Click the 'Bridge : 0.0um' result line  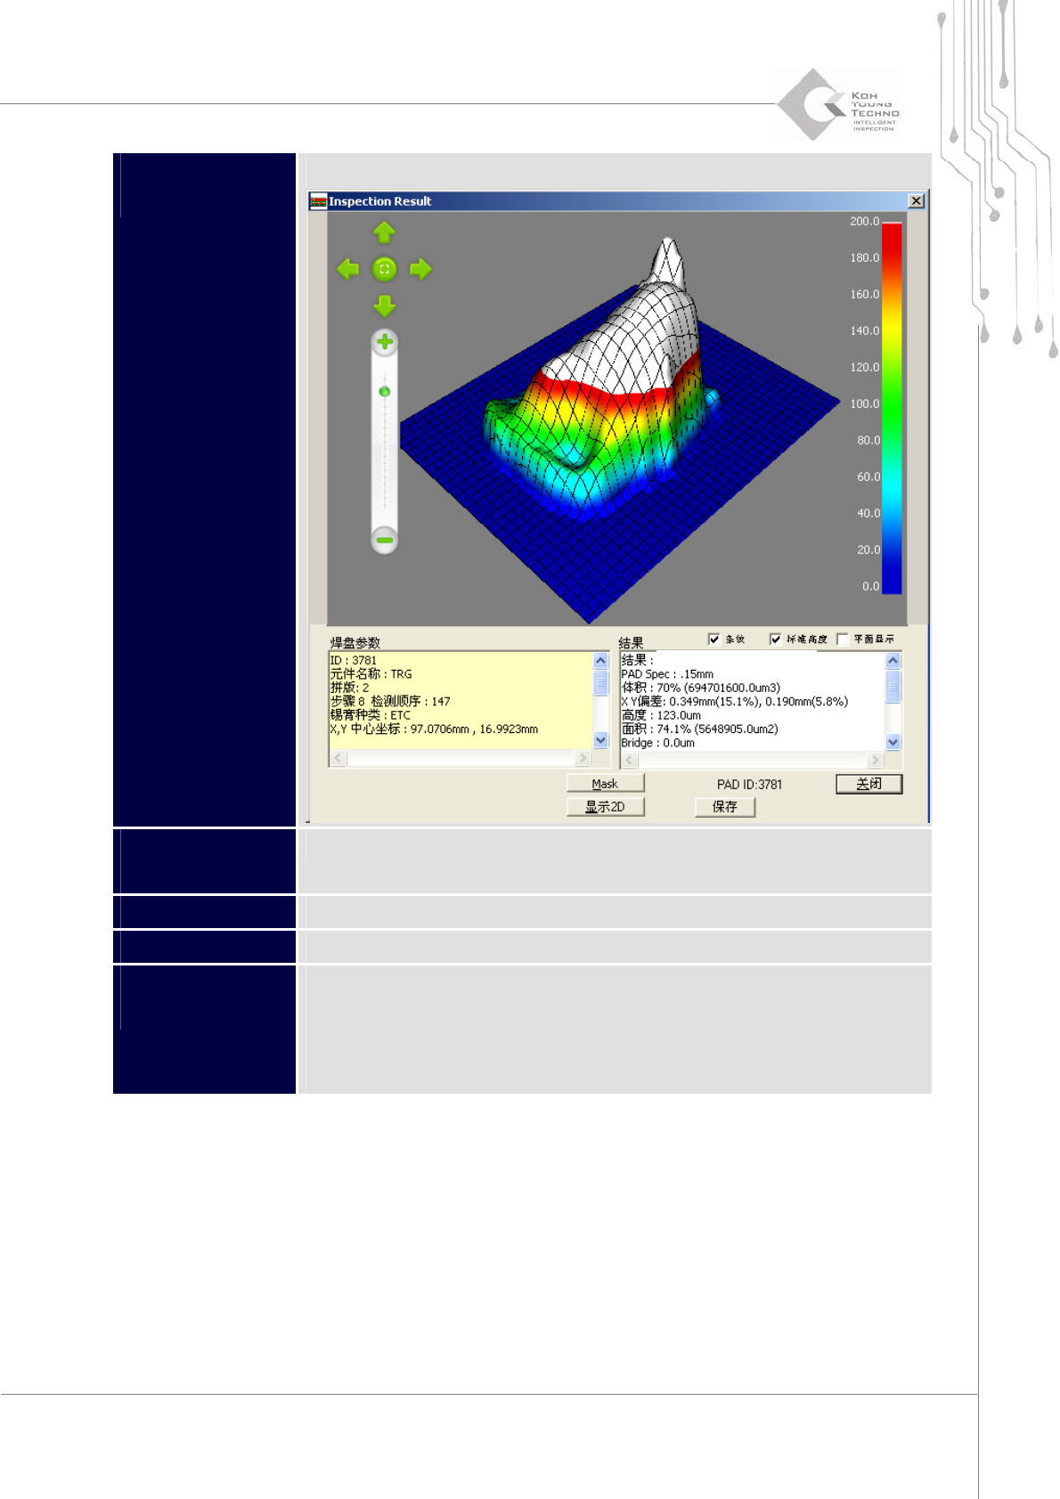658,743
